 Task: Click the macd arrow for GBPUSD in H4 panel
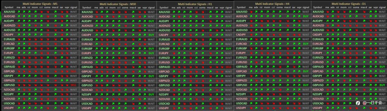pyautogui.click(x=288, y=85)
